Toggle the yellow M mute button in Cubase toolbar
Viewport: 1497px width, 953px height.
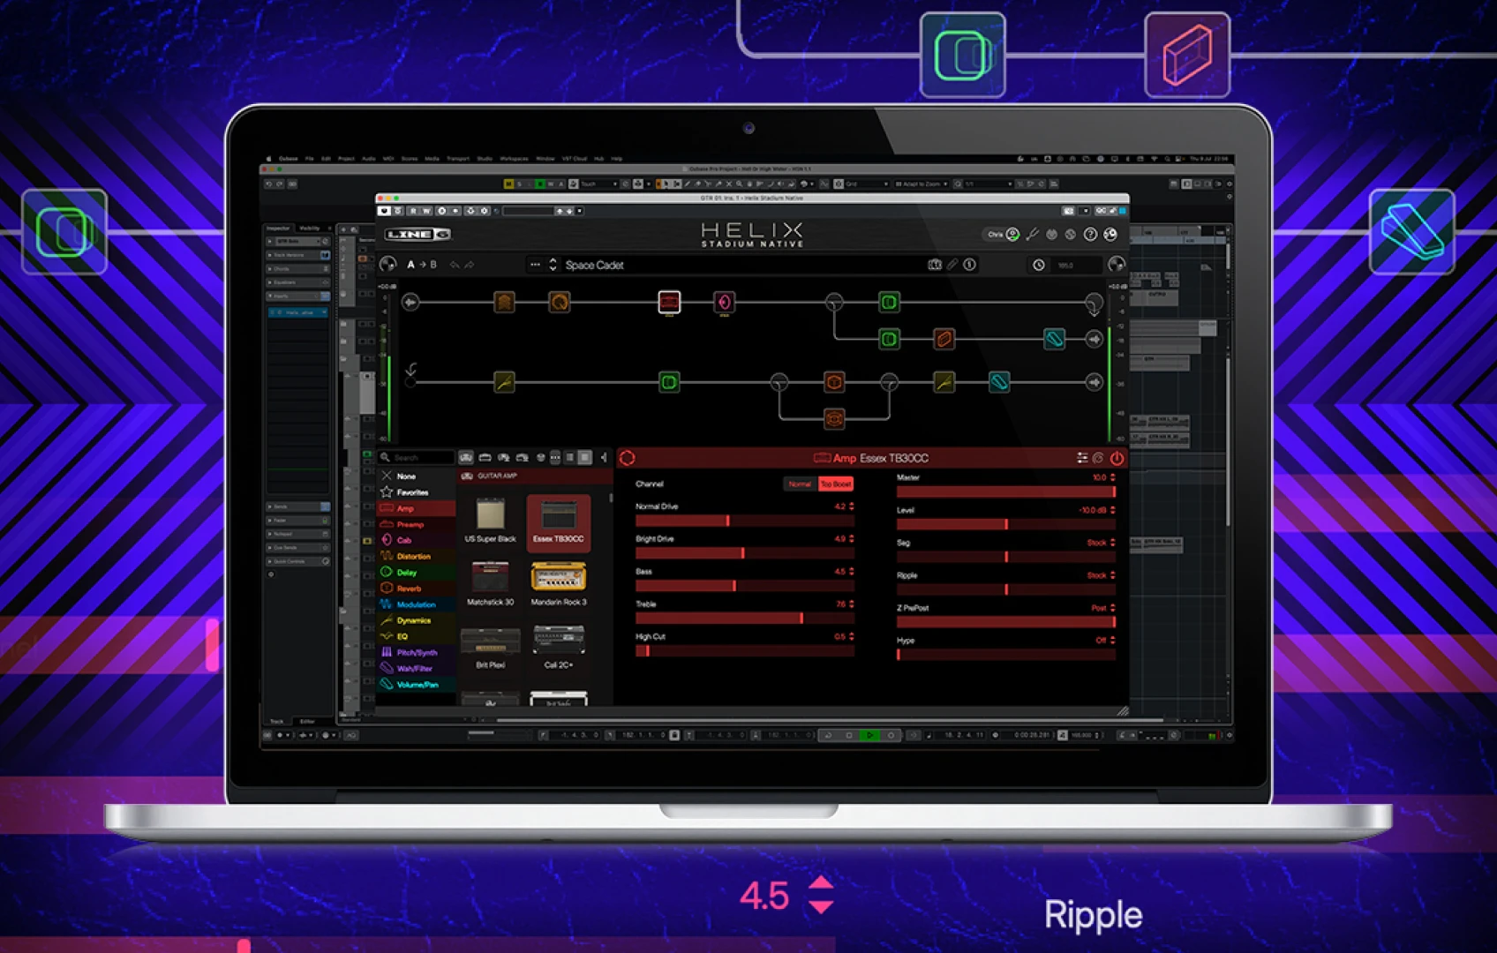tap(508, 184)
